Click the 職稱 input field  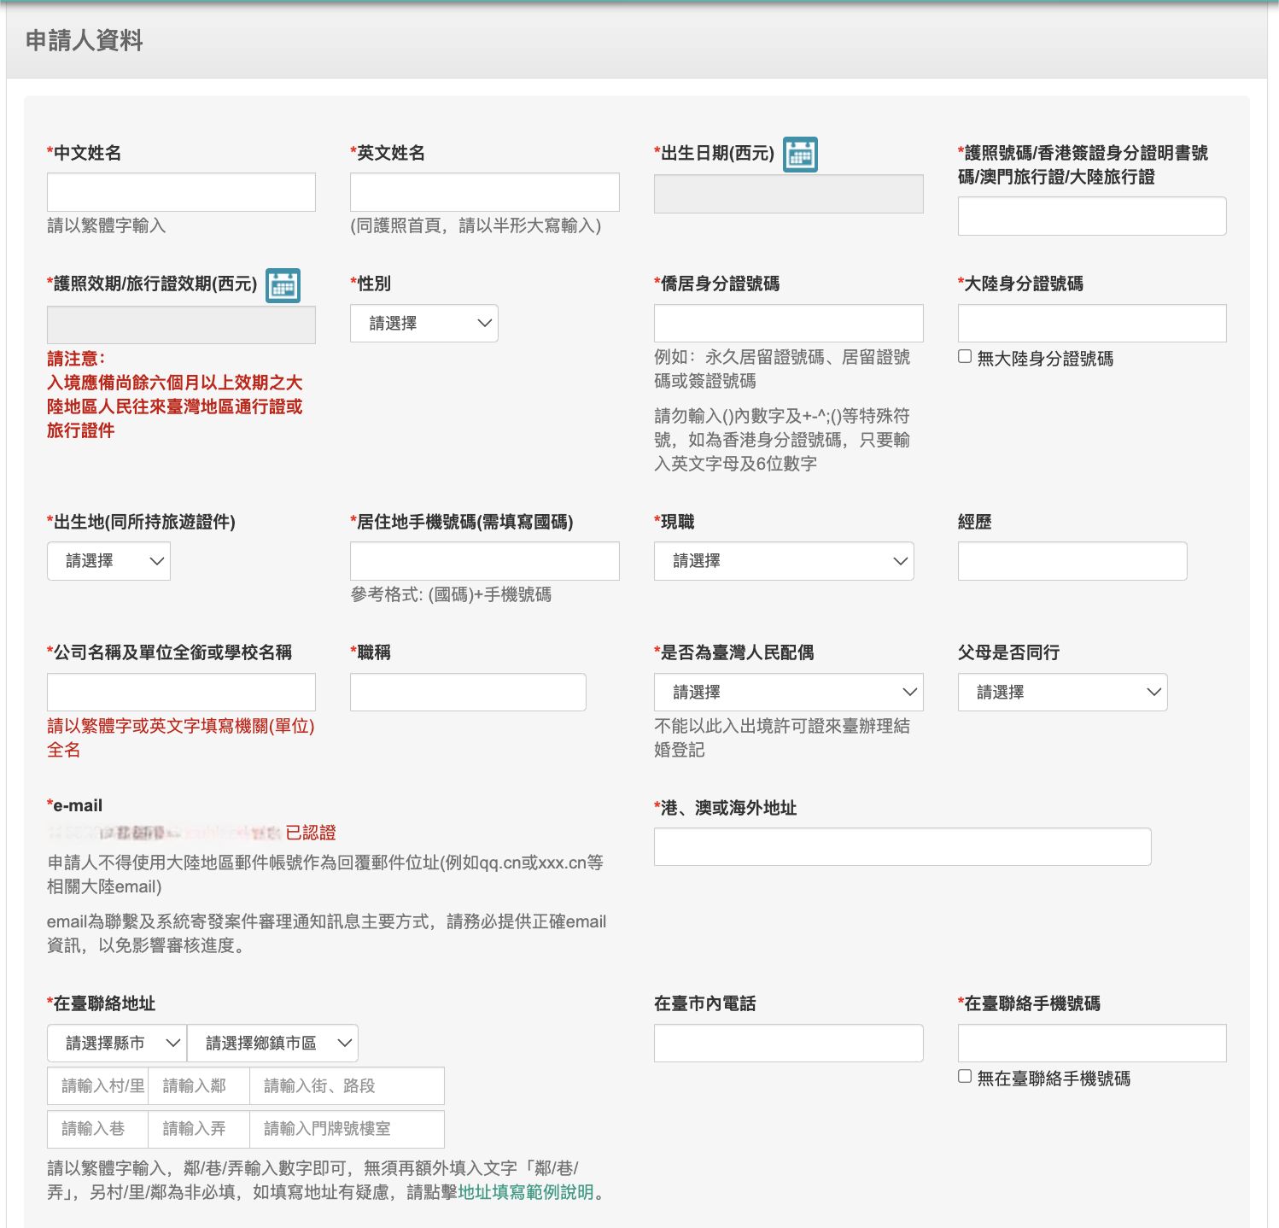467,692
